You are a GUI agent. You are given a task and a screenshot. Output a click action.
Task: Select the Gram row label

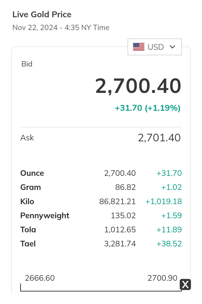(x=30, y=187)
